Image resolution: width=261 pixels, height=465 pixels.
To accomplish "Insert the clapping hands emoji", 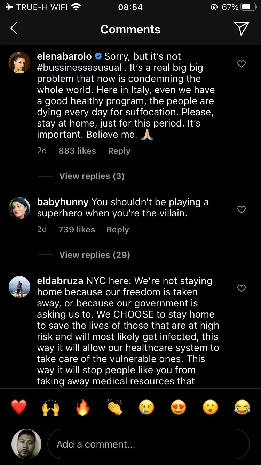I will [114, 407].
